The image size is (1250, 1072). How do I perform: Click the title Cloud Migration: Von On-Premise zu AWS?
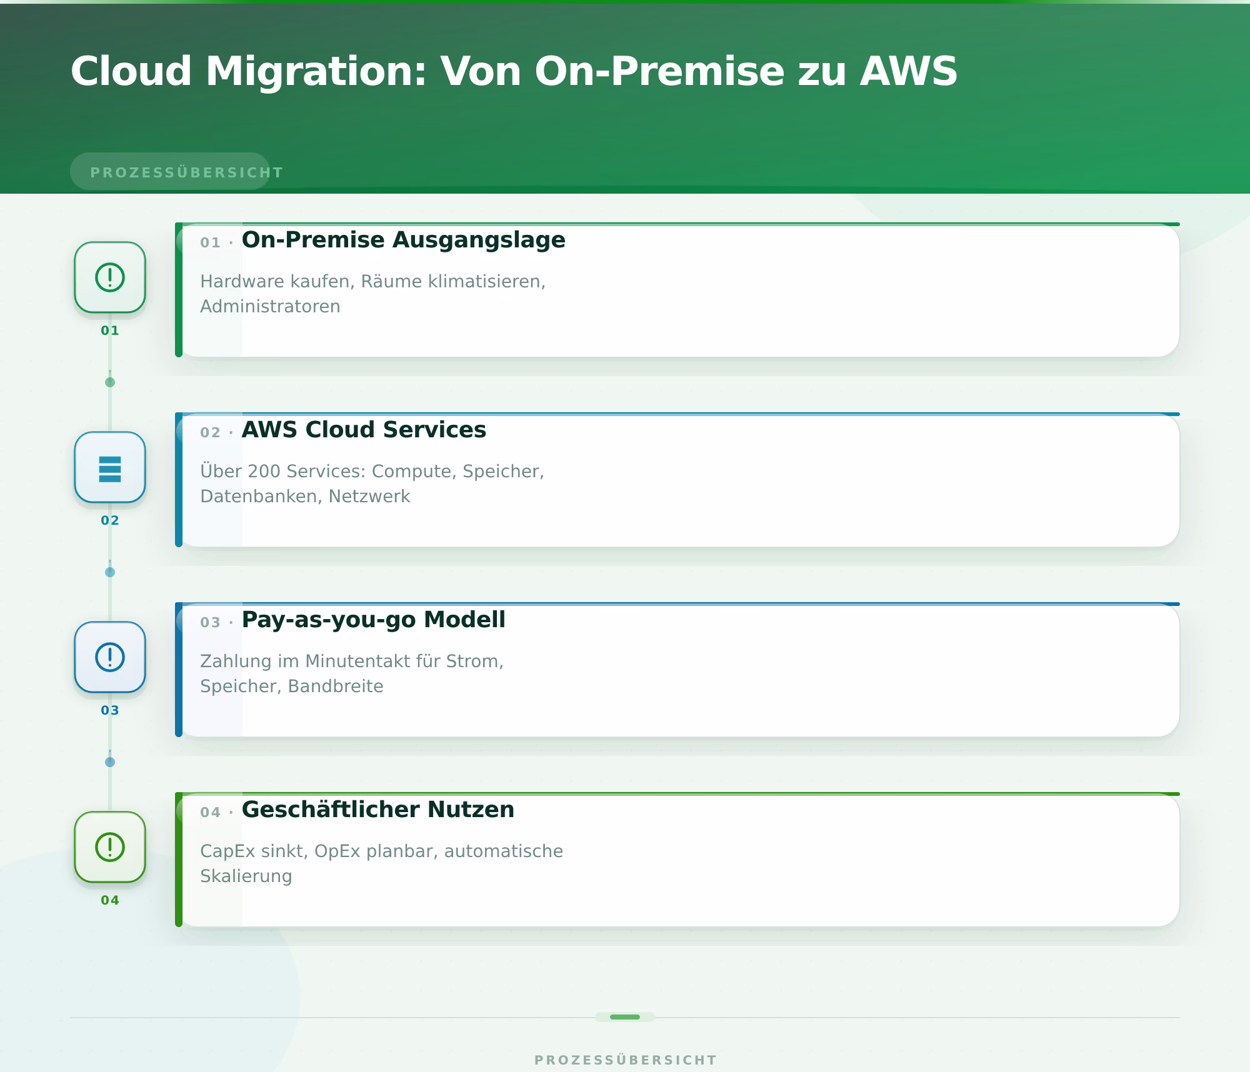pos(514,71)
